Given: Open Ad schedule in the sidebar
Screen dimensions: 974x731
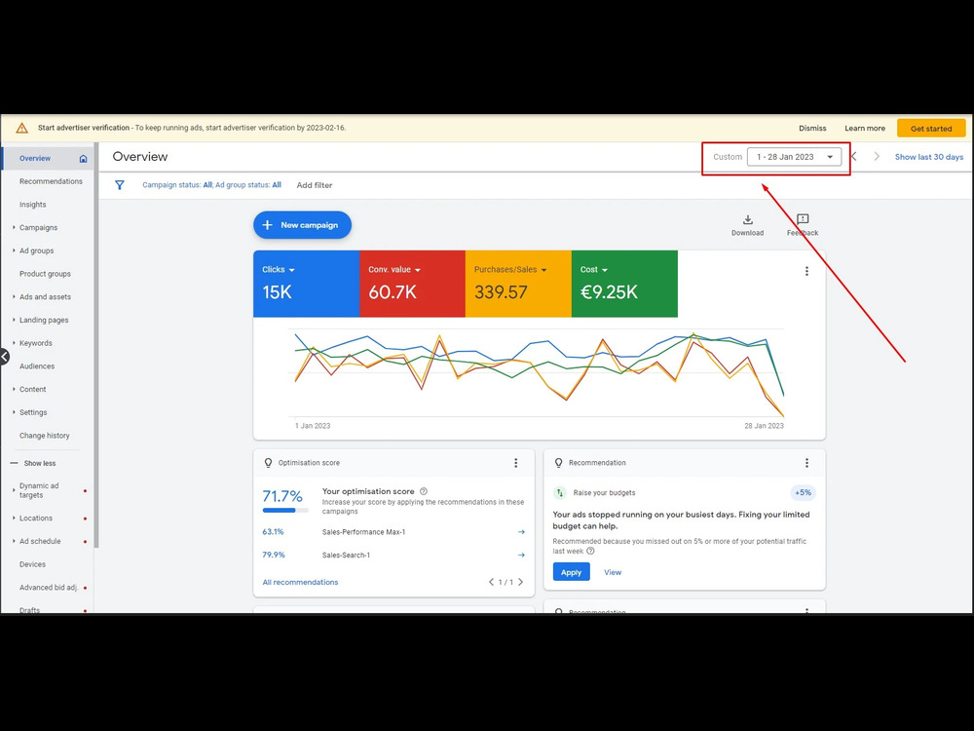Looking at the screenshot, I should pyautogui.click(x=40, y=541).
